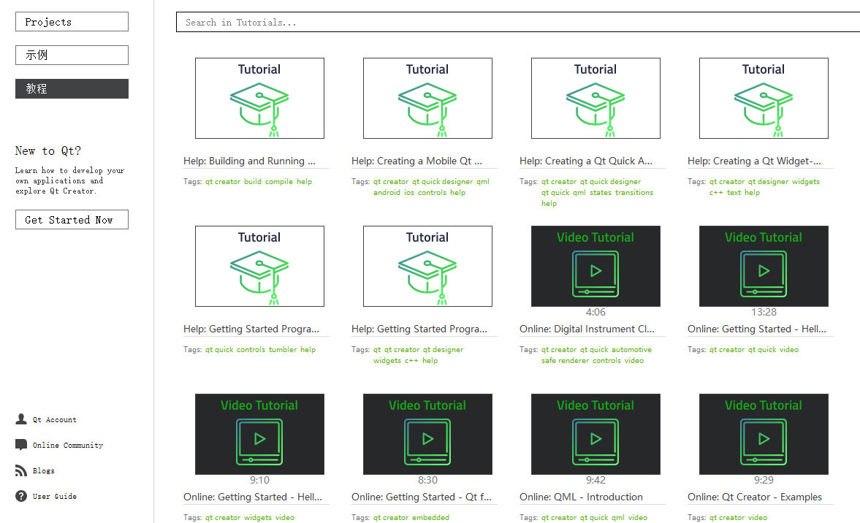This screenshot has height=523, width=860.
Task: Click the 'states' tag under Creating a Qt Quick
Action: (x=601, y=192)
